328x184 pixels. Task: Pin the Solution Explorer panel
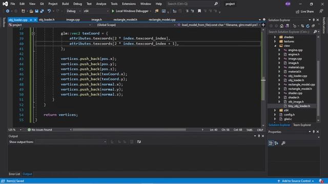[x=314, y=20]
